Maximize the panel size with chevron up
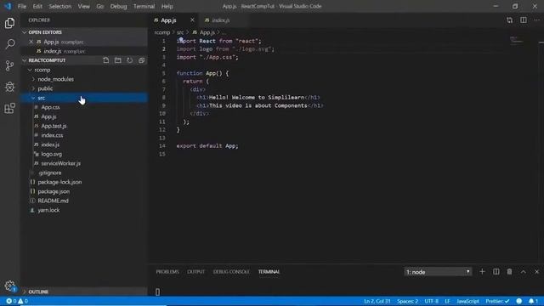Image resolution: width=544 pixels, height=306 pixels. pos(524,272)
